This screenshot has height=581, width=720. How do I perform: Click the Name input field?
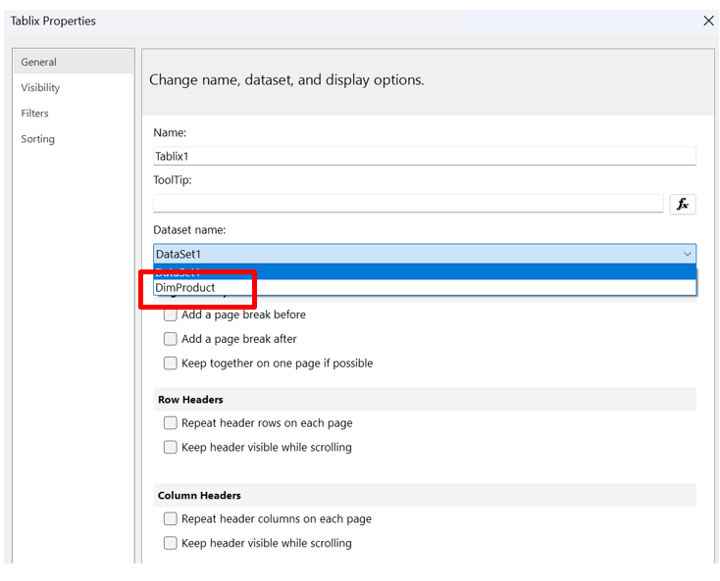point(425,156)
